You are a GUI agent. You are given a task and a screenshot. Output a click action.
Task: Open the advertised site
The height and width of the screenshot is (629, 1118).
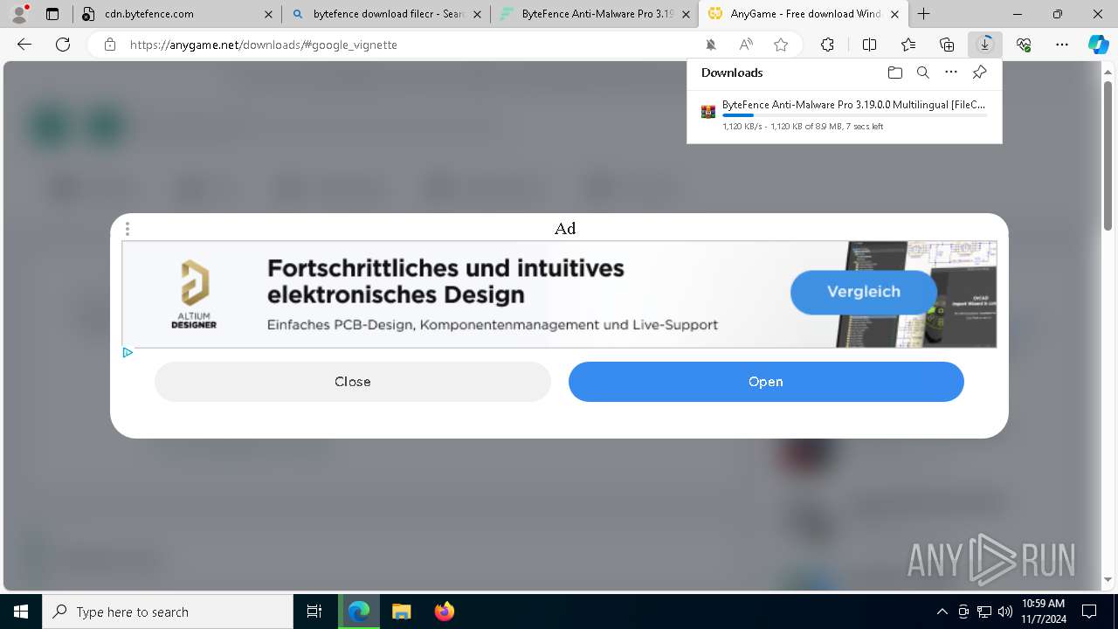tap(766, 382)
